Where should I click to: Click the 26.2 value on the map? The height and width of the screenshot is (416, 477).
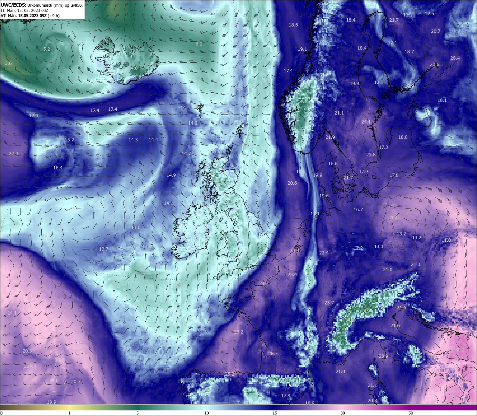tap(238, 332)
